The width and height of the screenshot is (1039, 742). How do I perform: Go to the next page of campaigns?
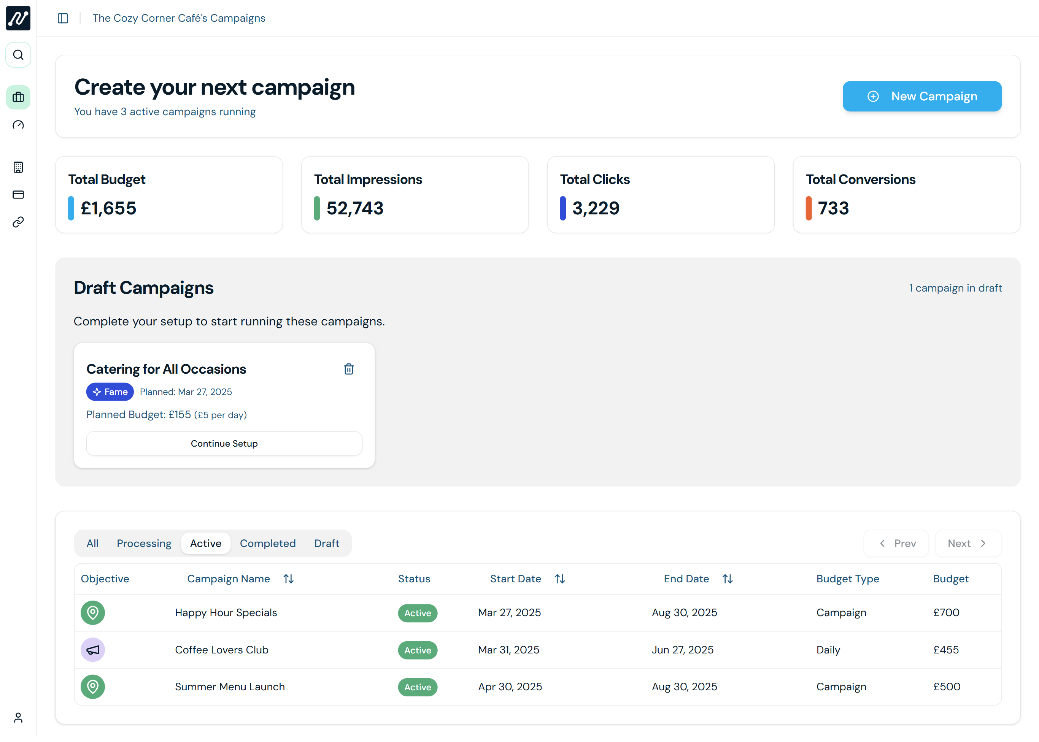[968, 543]
